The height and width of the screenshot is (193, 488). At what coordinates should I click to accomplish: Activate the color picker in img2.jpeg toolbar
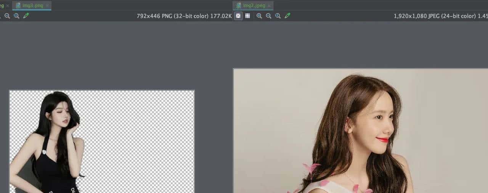click(287, 16)
